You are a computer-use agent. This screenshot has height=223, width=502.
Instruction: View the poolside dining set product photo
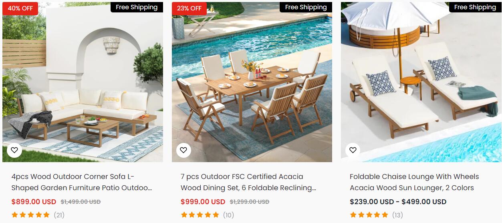coord(252,82)
